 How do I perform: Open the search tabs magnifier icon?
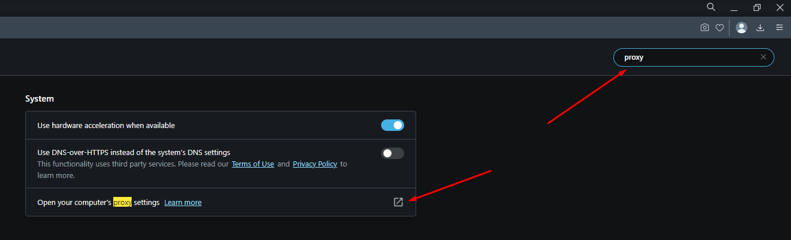click(x=711, y=7)
